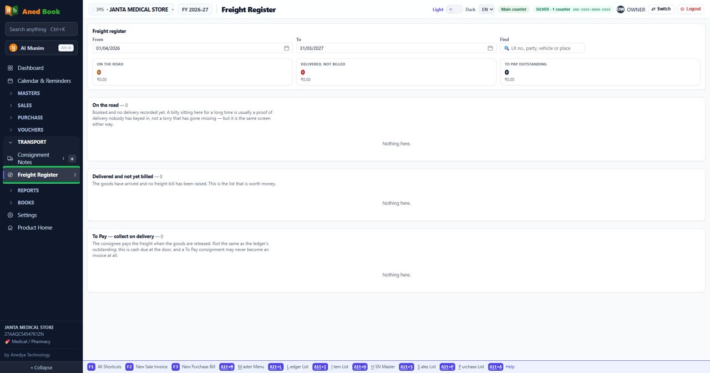This screenshot has width=710, height=373.
Task: Expand the REPORTS section
Action: point(42,190)
